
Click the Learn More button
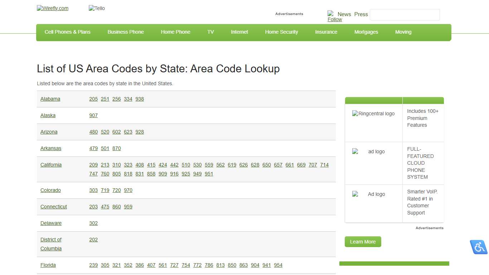click(363, 242)
